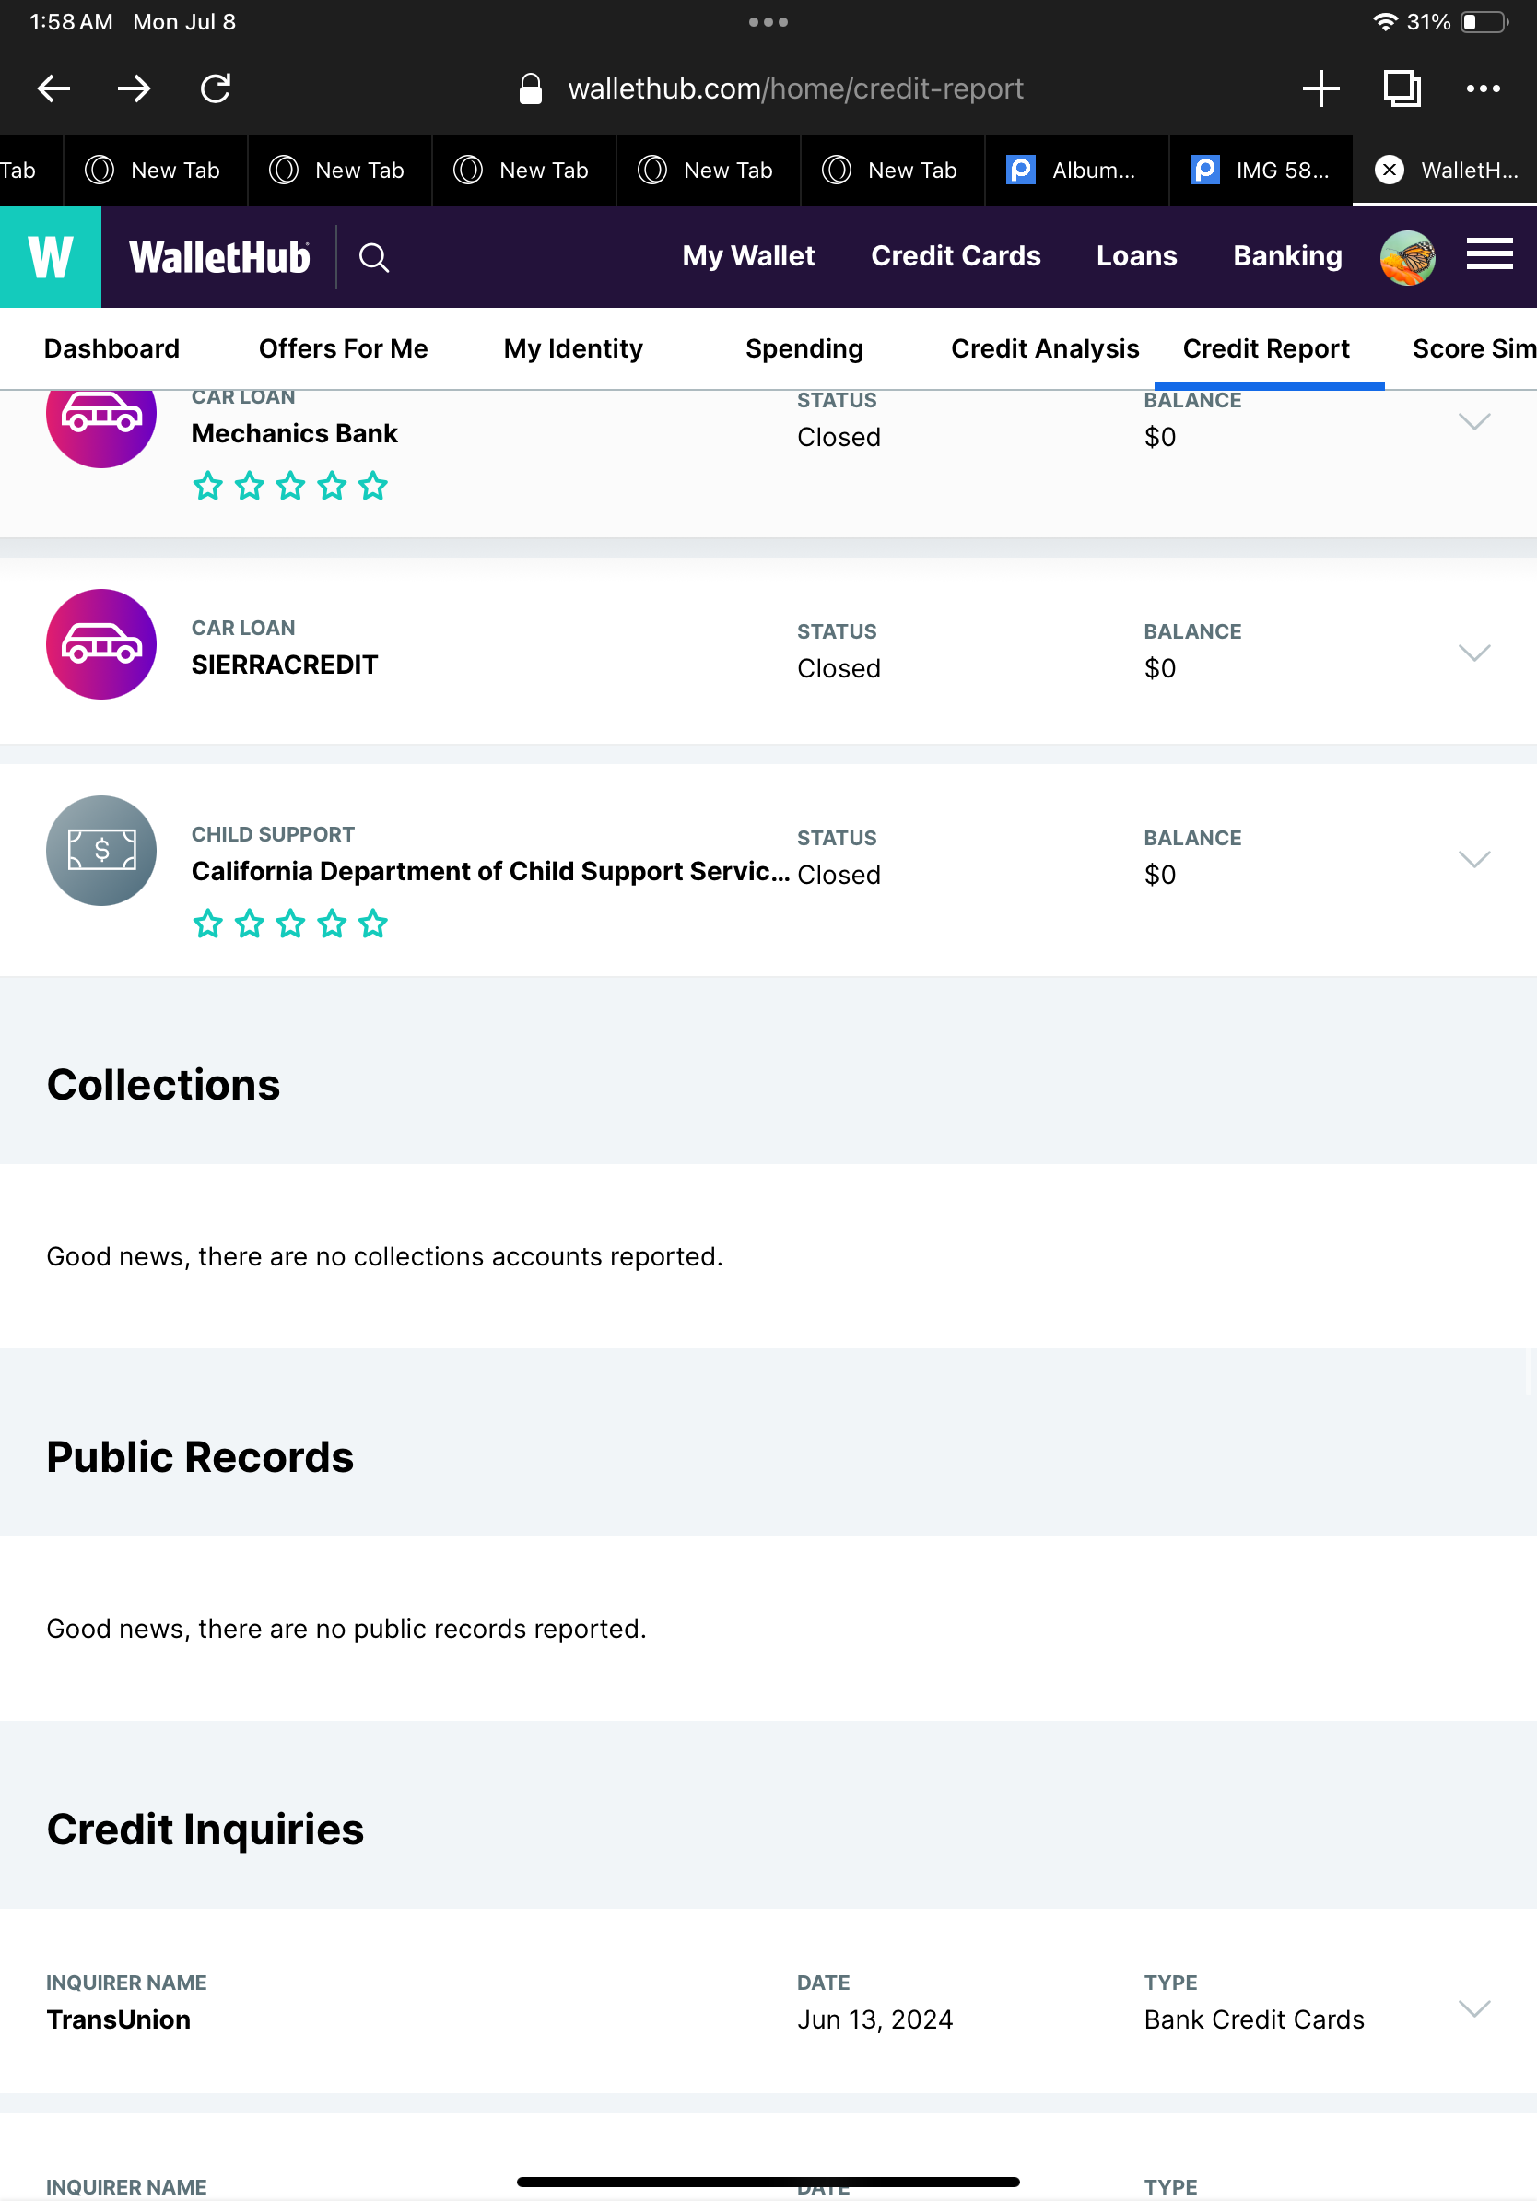This screenshot has height=2201, width=1537.
Task: Tap the battery status icon
Action: (x=1484, y=21)
